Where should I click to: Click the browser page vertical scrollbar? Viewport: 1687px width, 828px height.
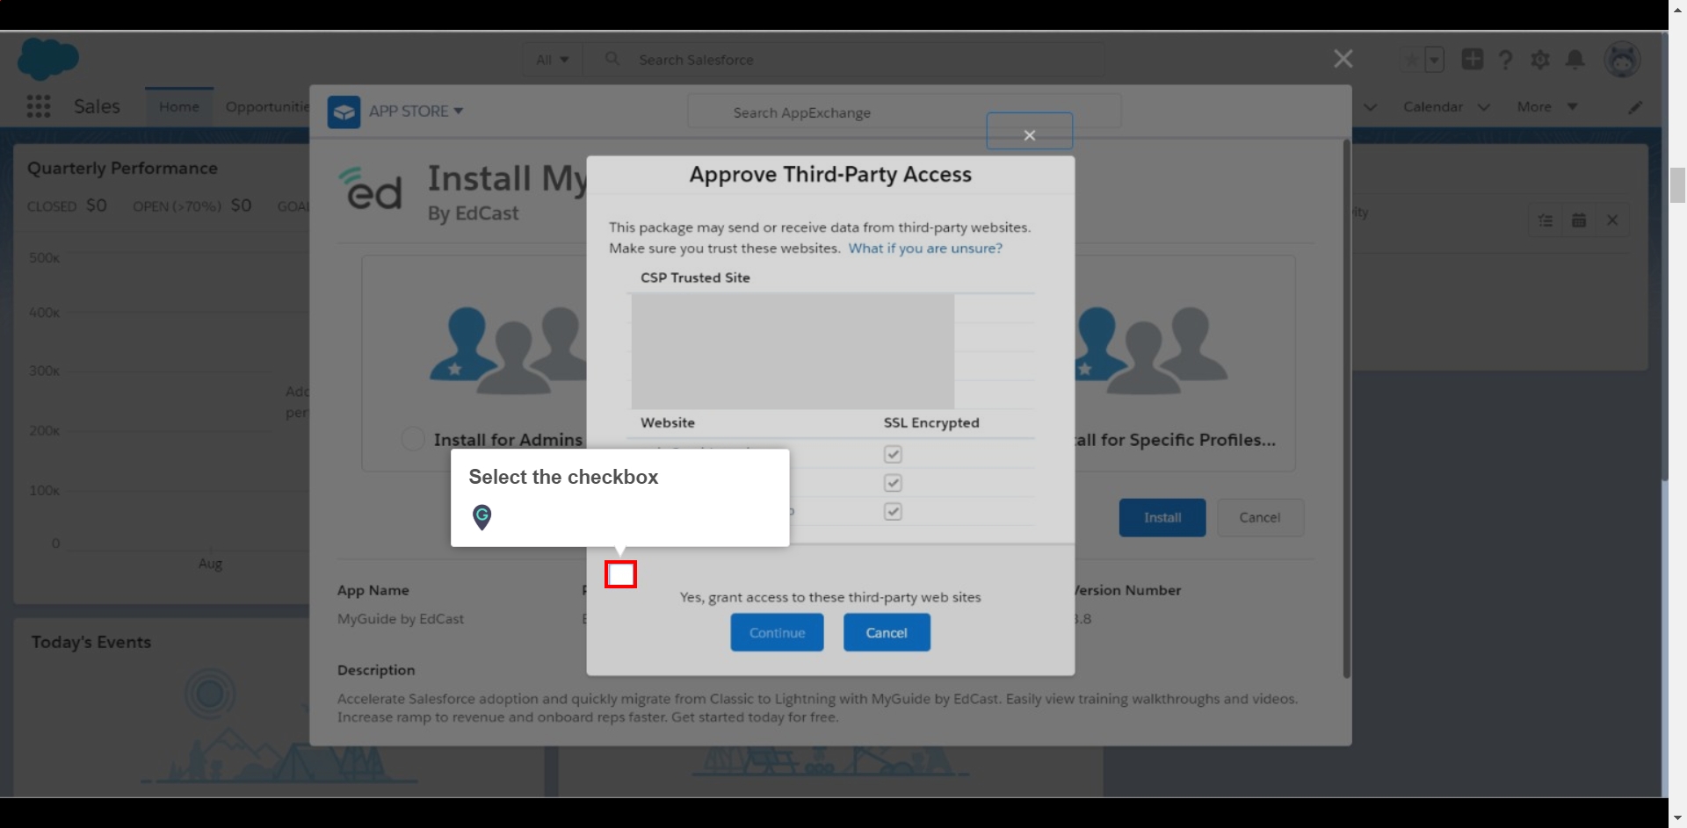pos(1676,185)
